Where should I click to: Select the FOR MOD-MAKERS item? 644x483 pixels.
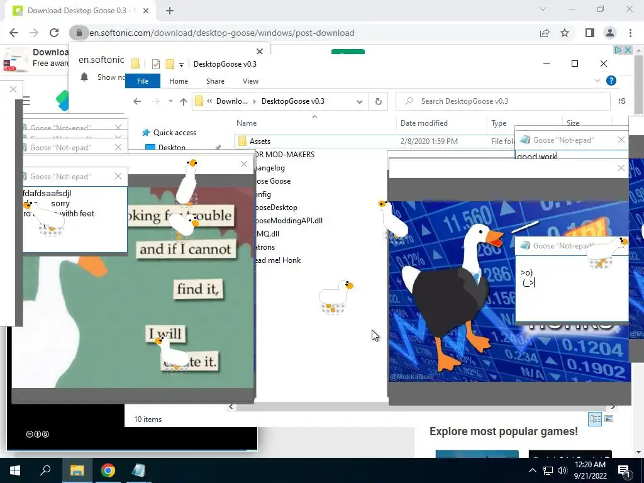285,155
